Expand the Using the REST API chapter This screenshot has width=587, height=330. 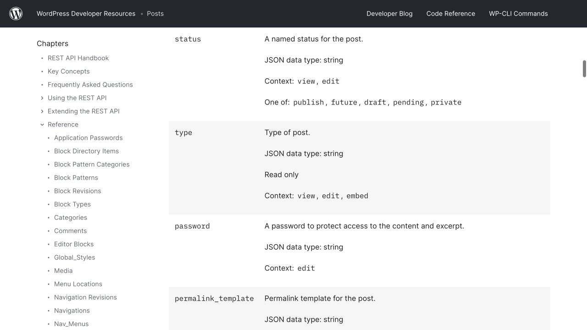point(42,98)
